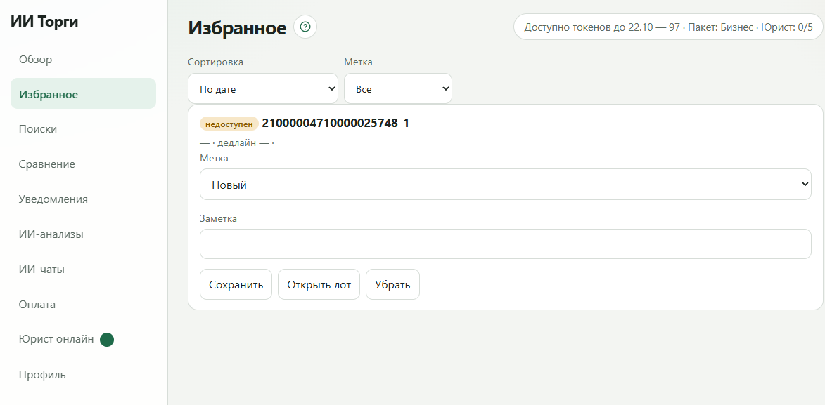825x405 pixels.
Task: Select Избранное in the sidebar
Action: point(83,94)
